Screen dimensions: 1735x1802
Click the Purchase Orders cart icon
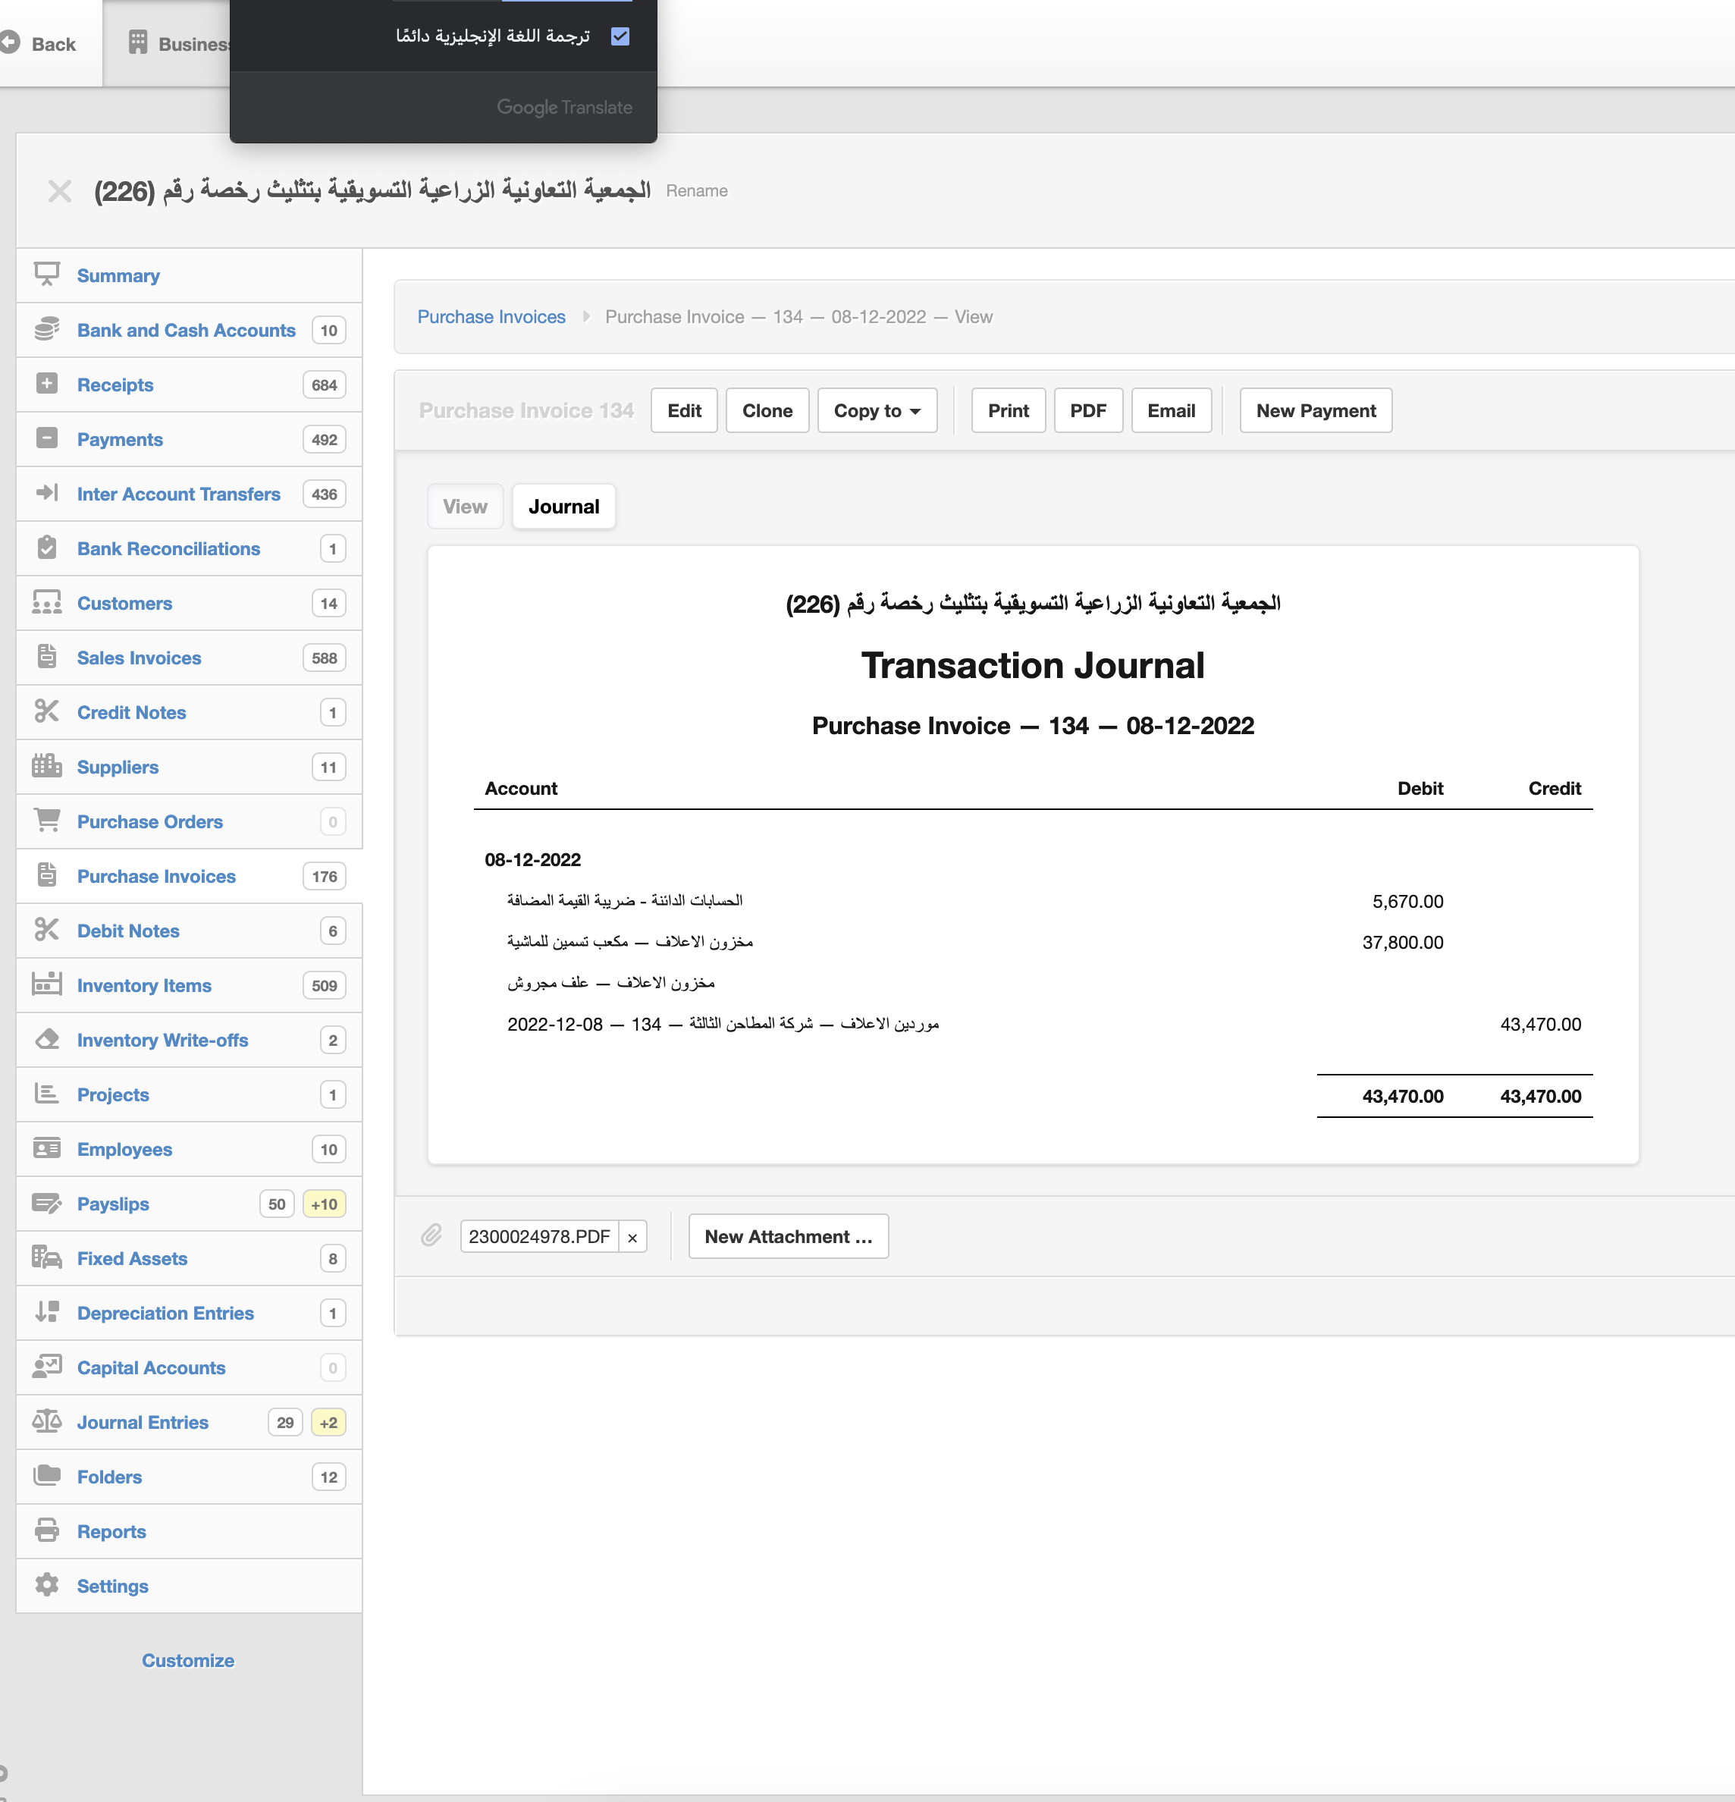47,820
